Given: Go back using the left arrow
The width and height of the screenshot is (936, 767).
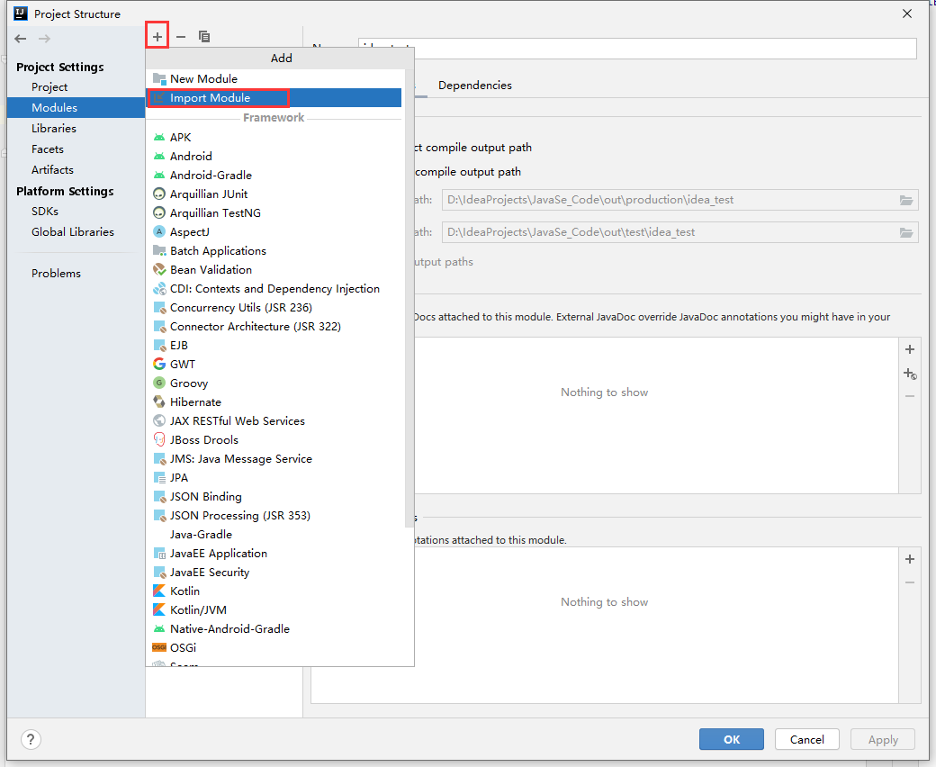Looking at the screenshot, I should [21, 39].
